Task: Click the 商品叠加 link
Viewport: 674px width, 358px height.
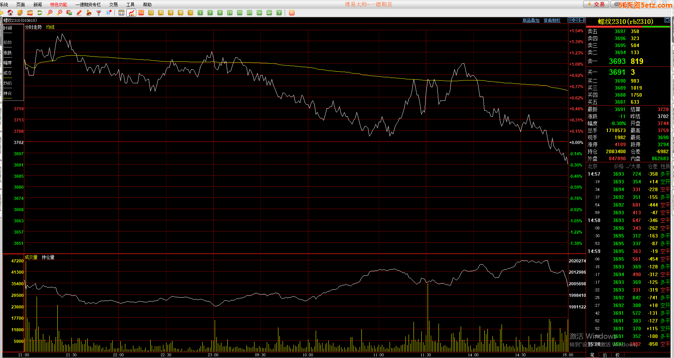Action: (x=531, y=20)
